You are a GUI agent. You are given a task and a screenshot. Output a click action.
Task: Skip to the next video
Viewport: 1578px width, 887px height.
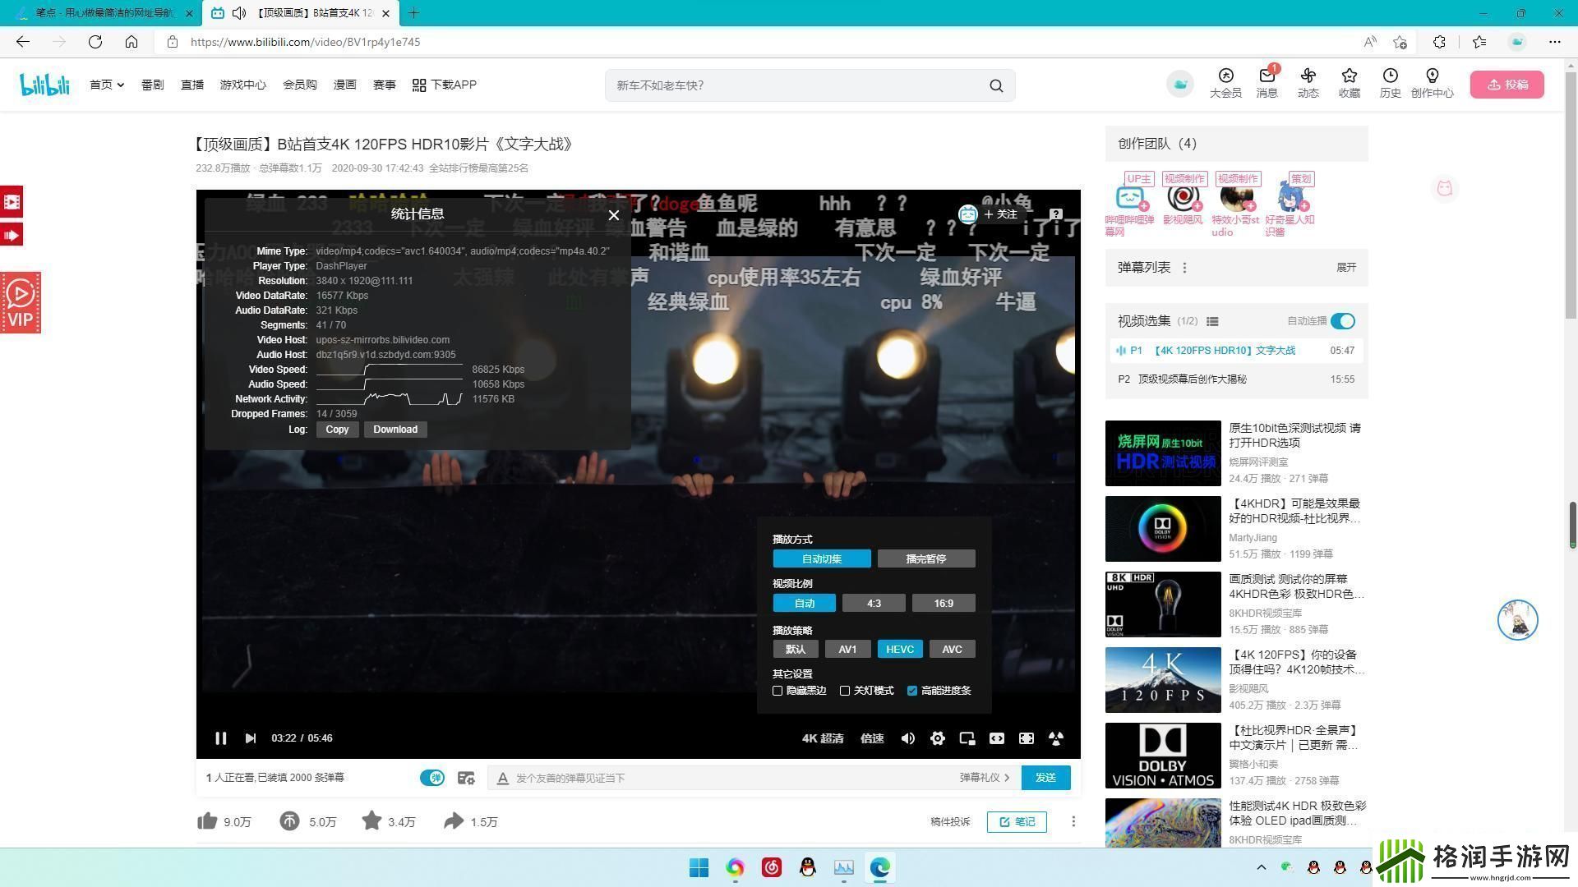[x=251, y=738]
